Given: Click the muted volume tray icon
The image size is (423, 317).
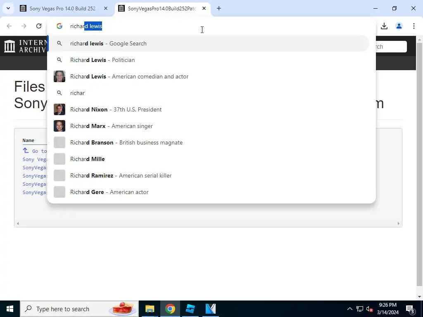Looking at the screenshot, I should [370, 309].
